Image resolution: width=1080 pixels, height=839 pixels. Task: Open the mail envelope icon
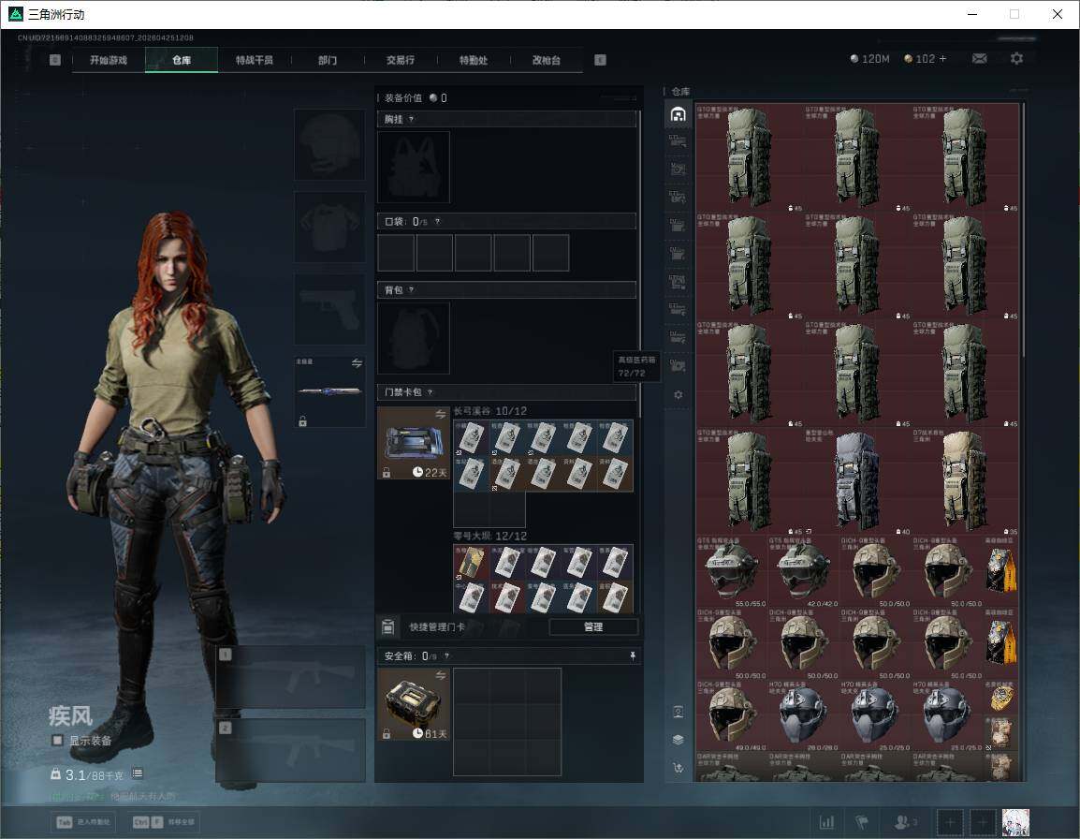coord(980,59)
